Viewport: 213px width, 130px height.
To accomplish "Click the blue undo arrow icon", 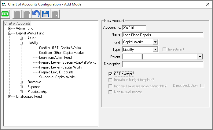I will pos(36,14).
